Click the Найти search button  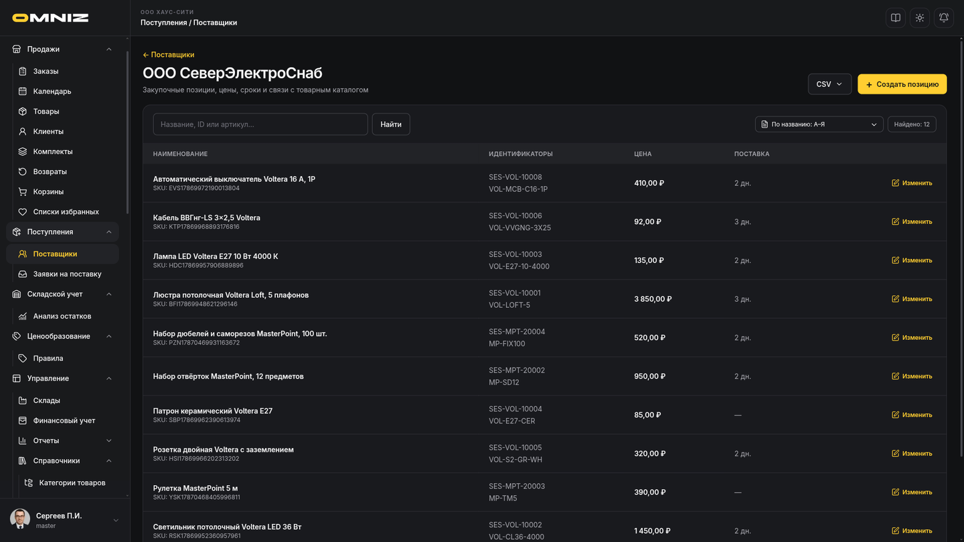click(x=391, y=124)
